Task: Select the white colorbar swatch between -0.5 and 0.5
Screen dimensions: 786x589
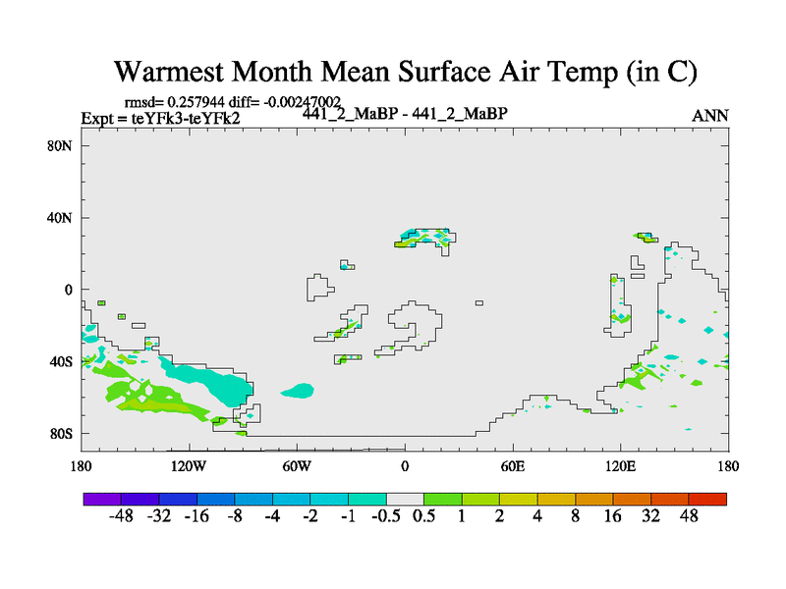Action: tap(405, 499)
